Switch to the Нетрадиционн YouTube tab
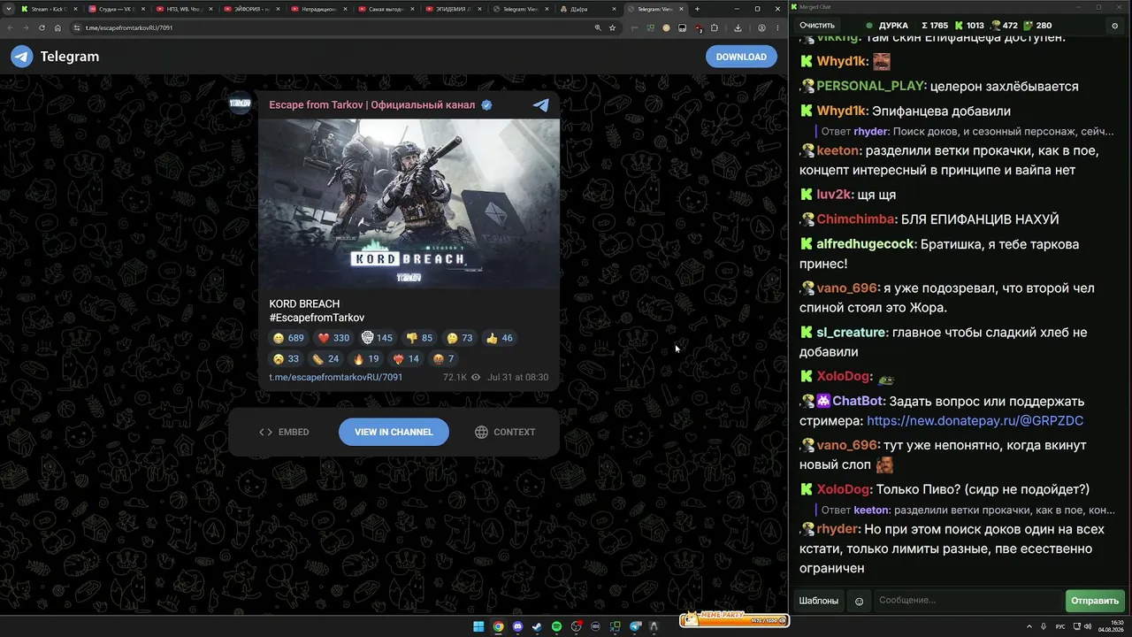Viewport: 1132px width, 637px height. pyautogui.click(x=318, y=9)
